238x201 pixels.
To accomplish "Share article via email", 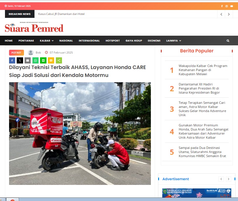I will pos(27,61).
